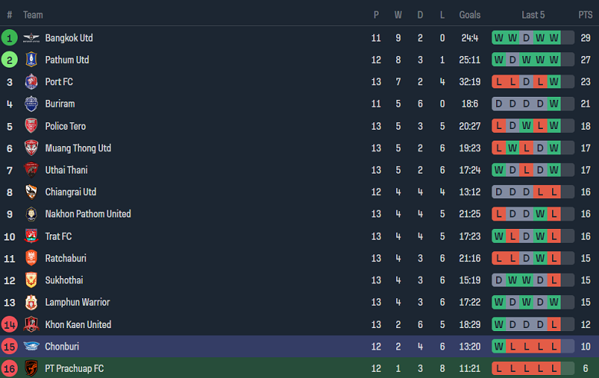Click the Muang Thong Utd crest

(31, 148)
